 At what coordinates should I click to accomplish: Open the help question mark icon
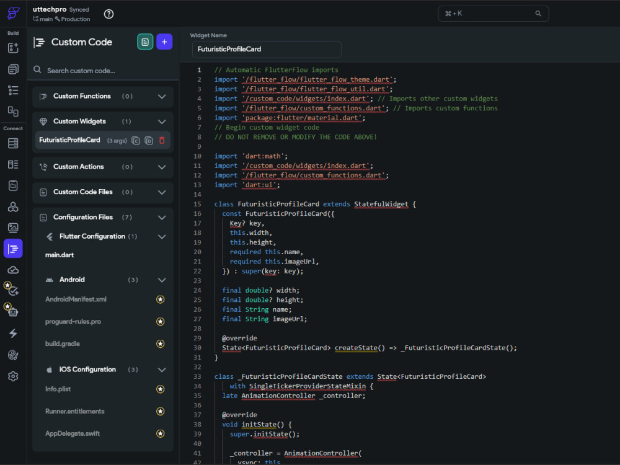108,14
